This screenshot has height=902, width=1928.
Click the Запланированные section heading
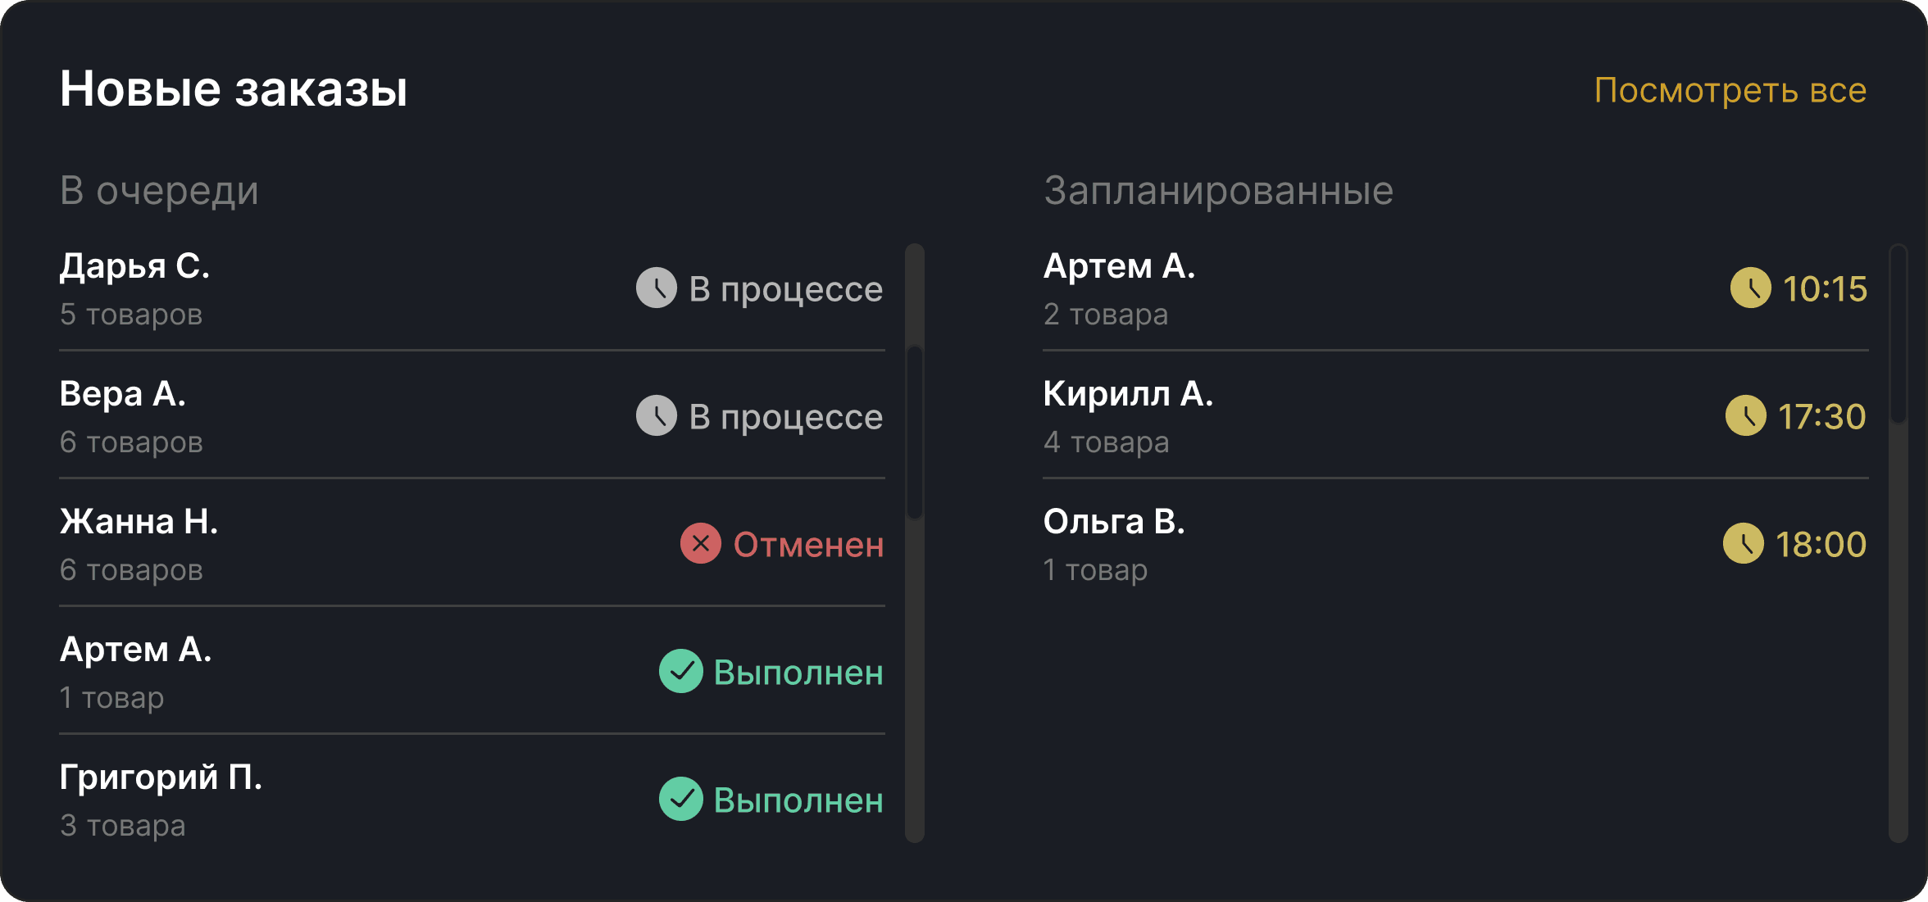click(1218, 191)
